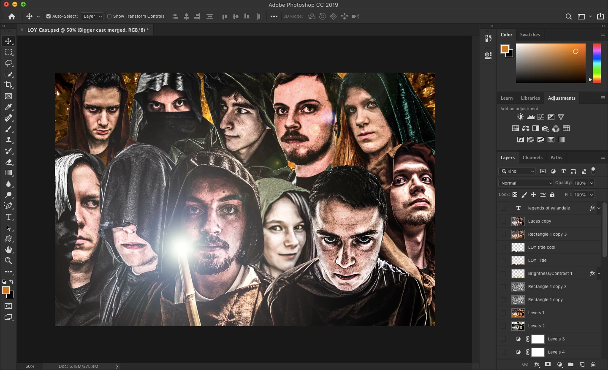Toggle visibility of Lucas copy layer
The width and height of the screenshot is (608, 370).
[503, 221]
